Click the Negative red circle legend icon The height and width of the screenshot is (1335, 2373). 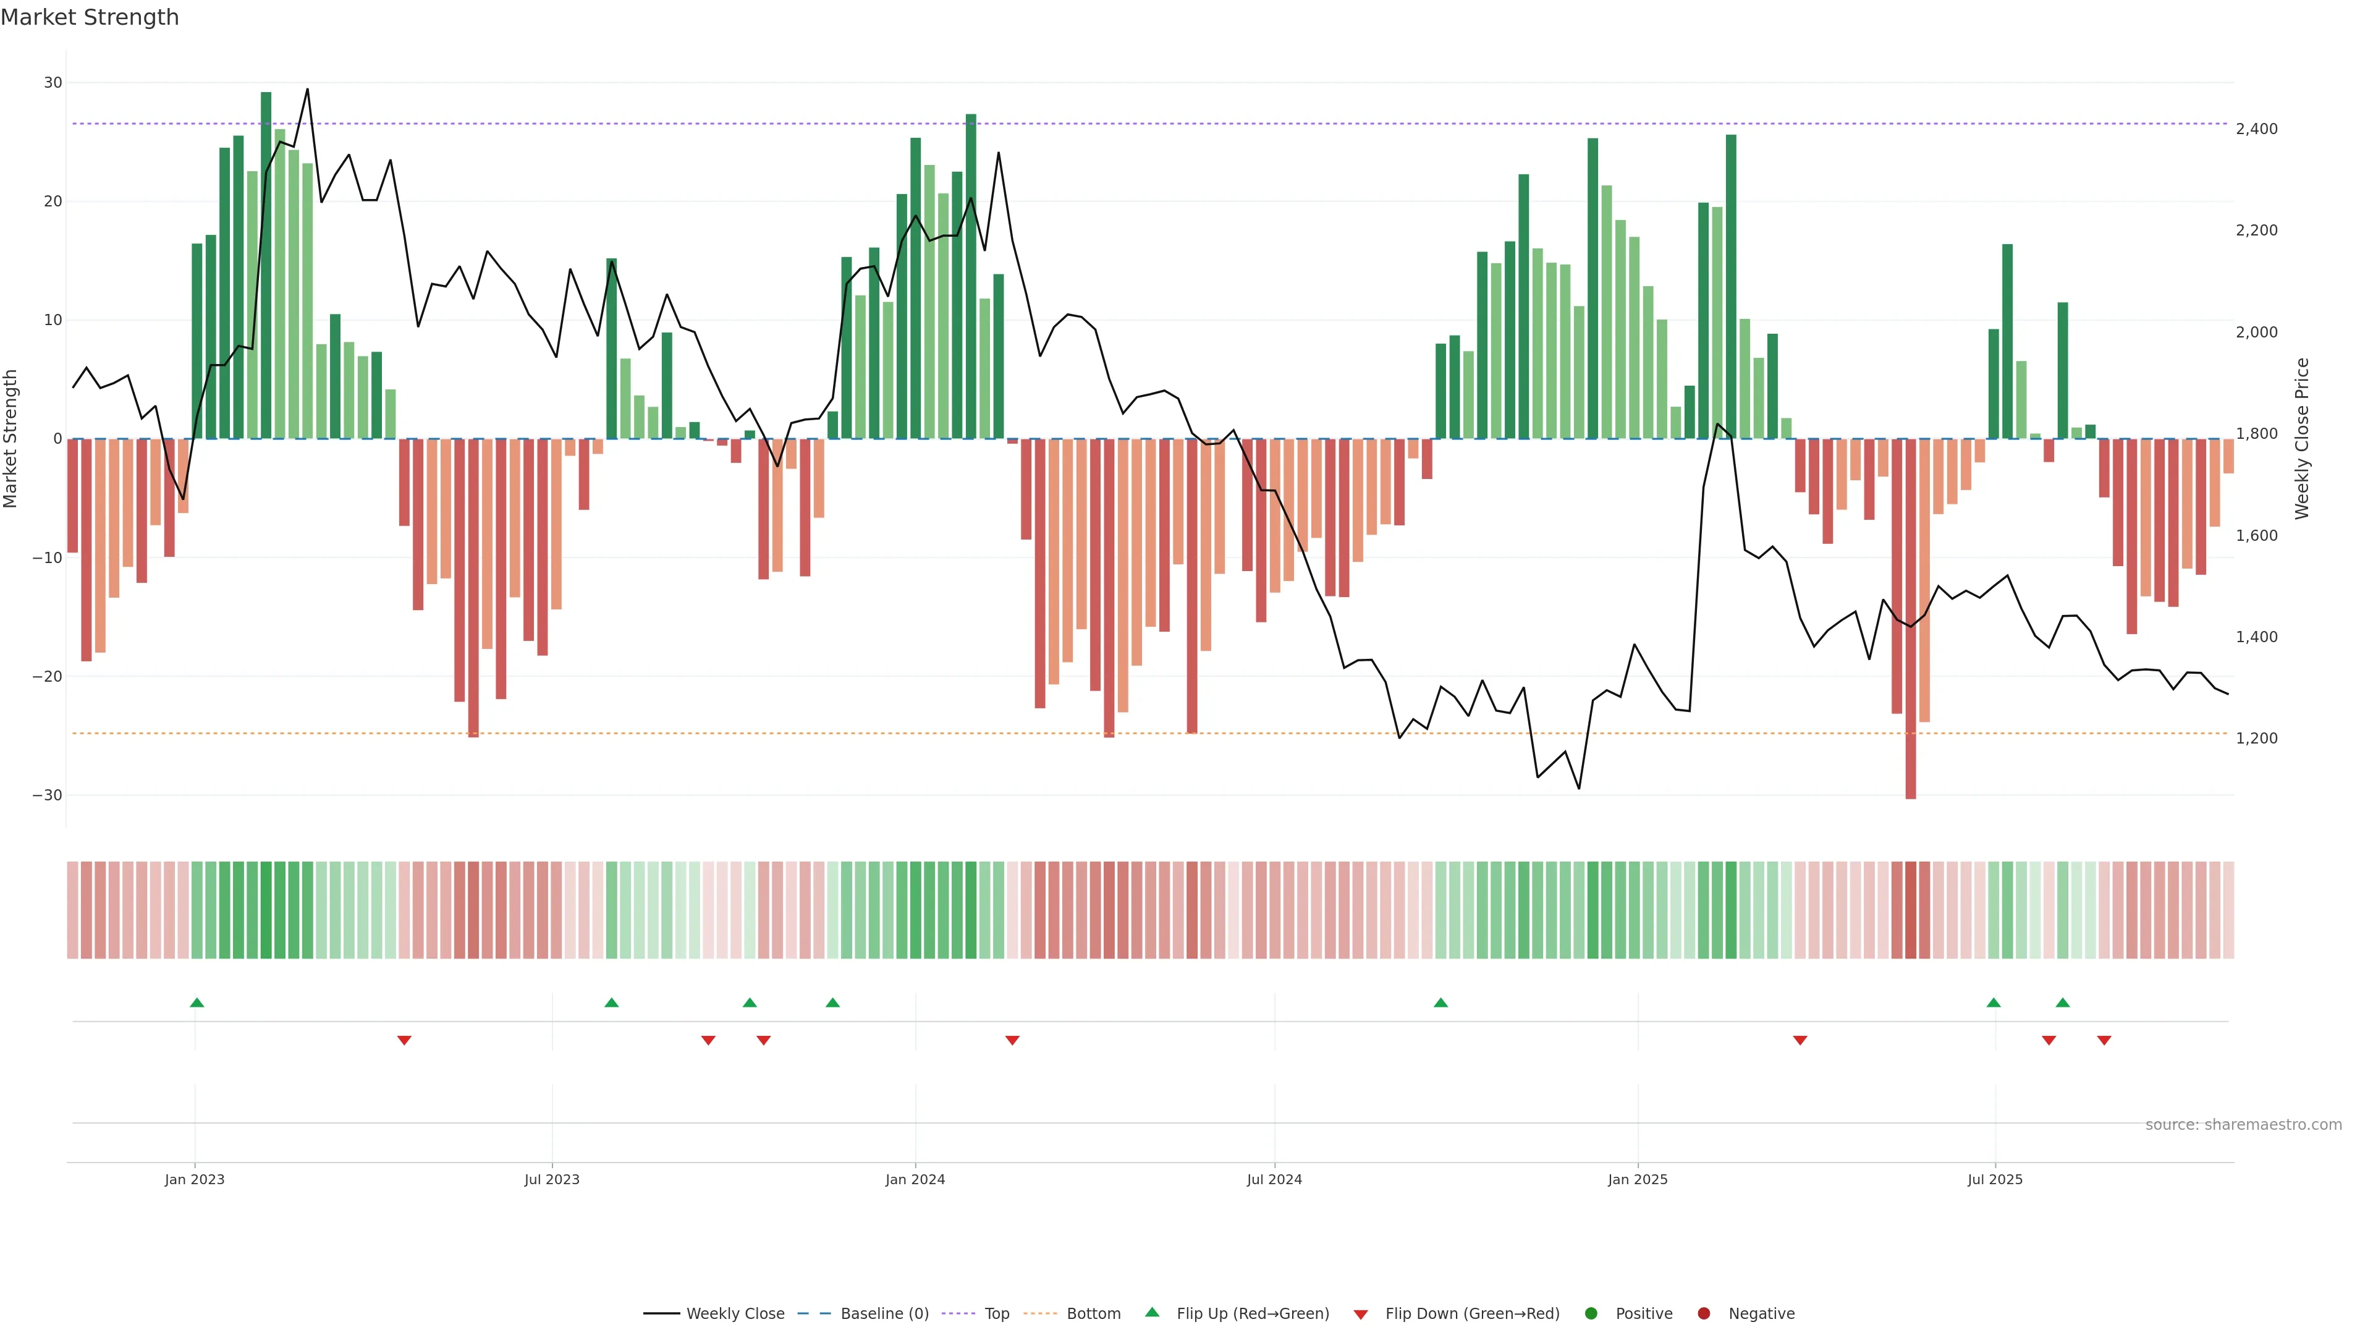(x=1703, y=1314)
